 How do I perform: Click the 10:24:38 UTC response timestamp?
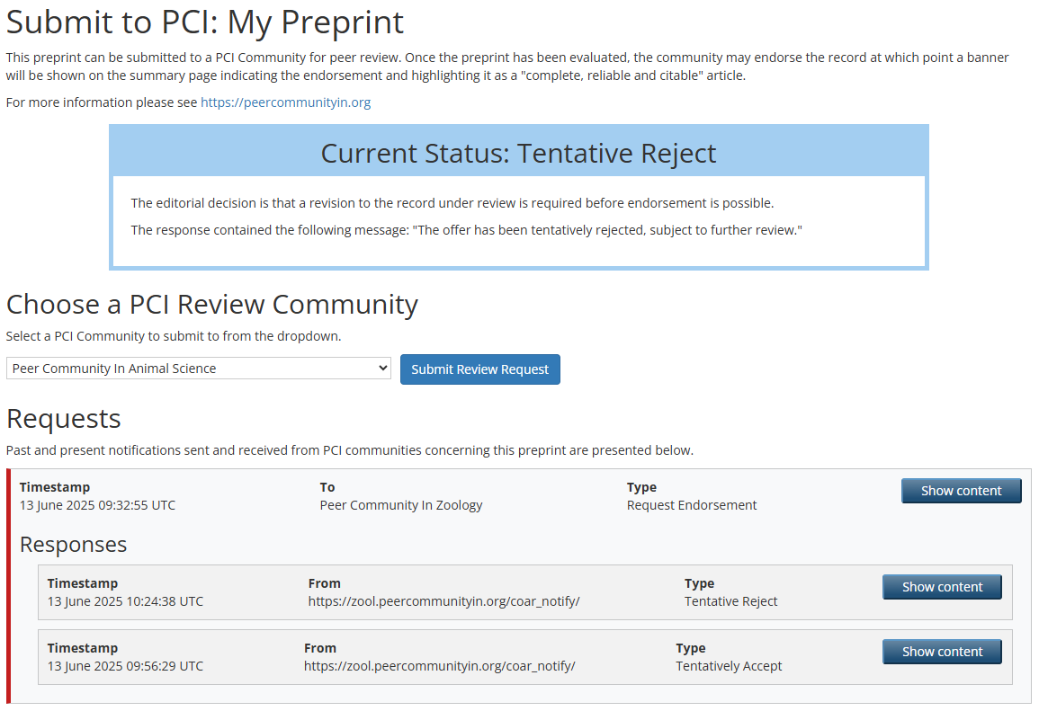tap(125, 601)
